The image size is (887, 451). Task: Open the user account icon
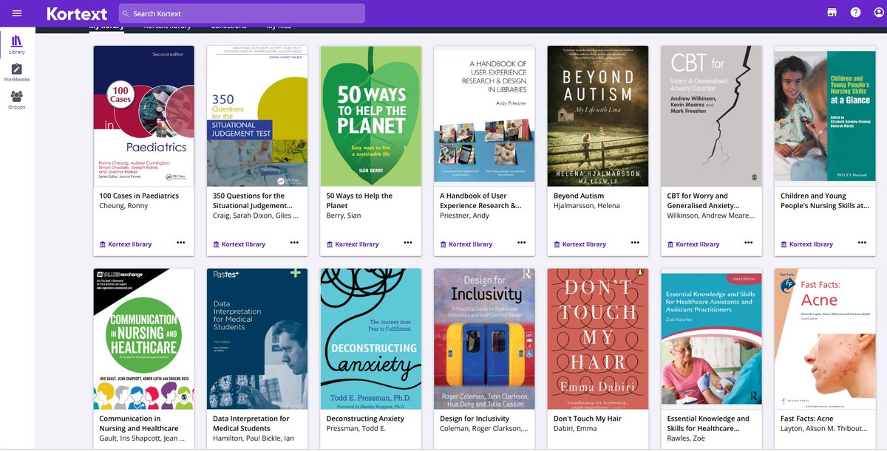point(878,13)
